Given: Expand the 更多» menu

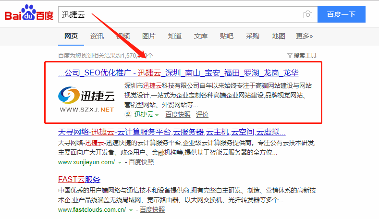Looking at the screenshot, I should (x=305, y=36).
